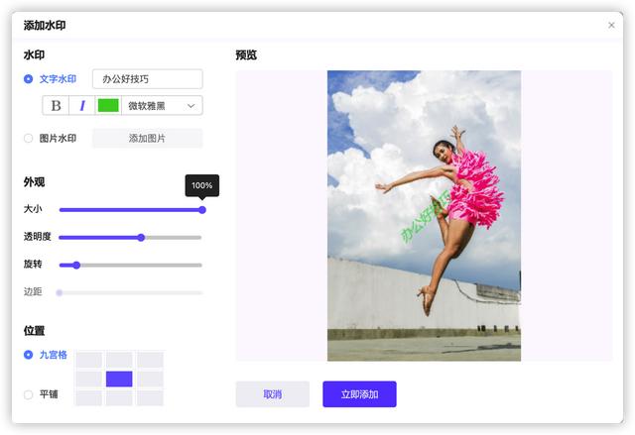
Task: Click the watermark text field 办公好技巧
Action: tap(148, 79)
